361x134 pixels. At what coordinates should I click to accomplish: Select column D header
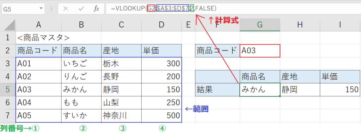coord(161,25)
